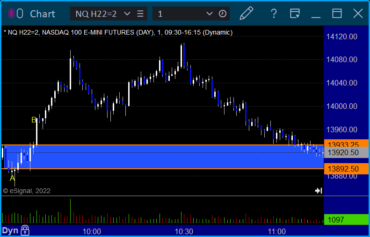This screenshot has height=237, width=370.
Task: Click the magenta link-color oval icon
Action: click(11, 14)
